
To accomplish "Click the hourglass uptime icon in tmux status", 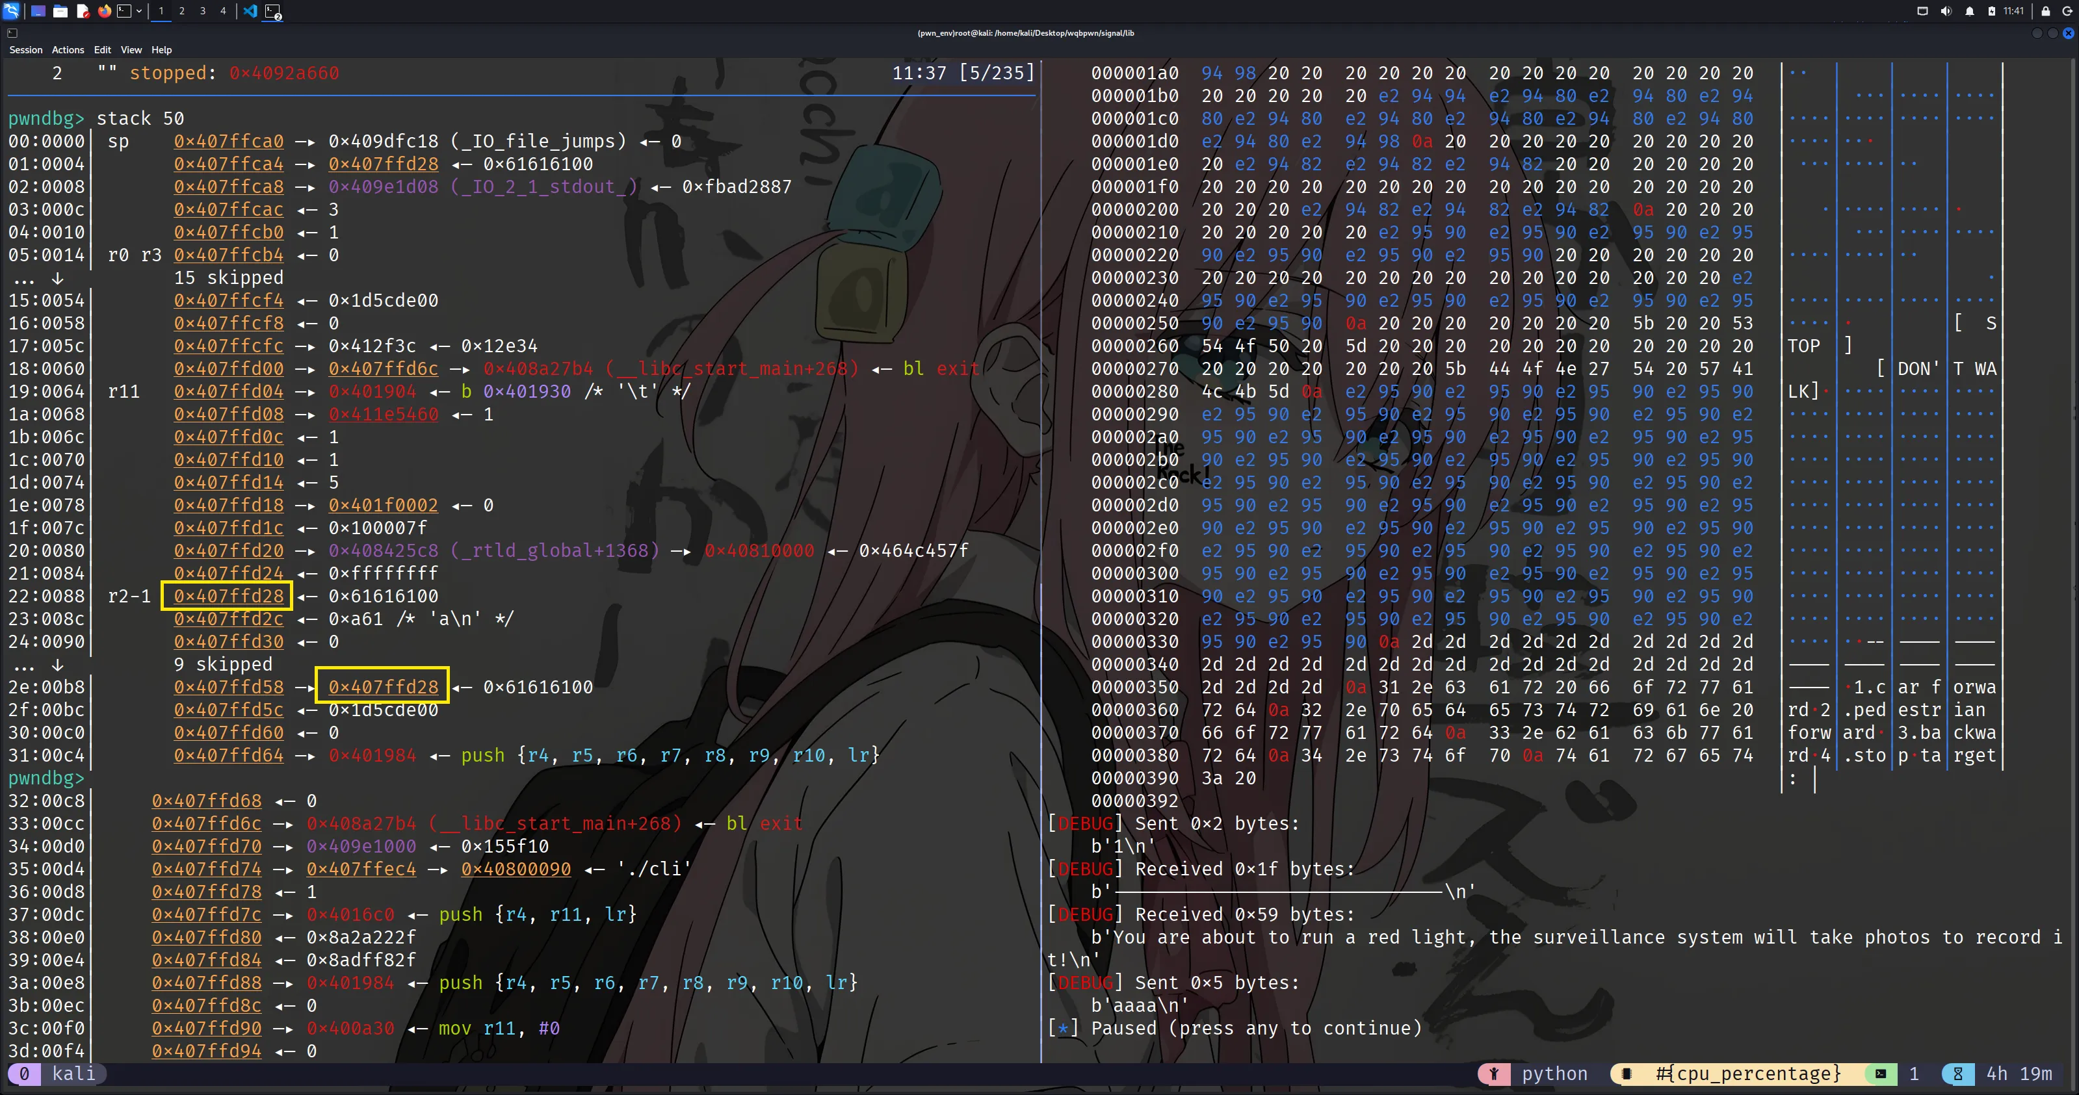I will pyautogui.click(x=1958, y=1074).
